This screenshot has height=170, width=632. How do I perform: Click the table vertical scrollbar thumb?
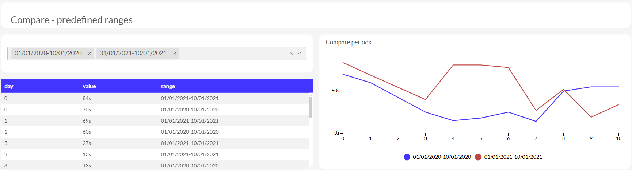pos(311,107)
